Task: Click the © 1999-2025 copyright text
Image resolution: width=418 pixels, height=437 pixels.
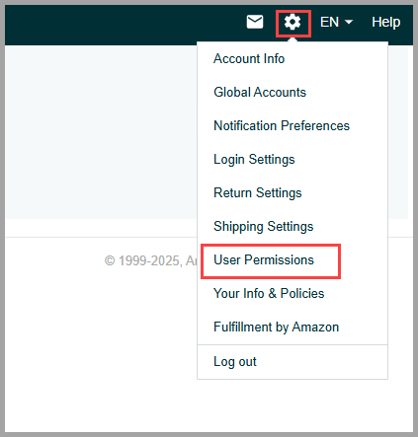Action: click(x=150, y=261)
